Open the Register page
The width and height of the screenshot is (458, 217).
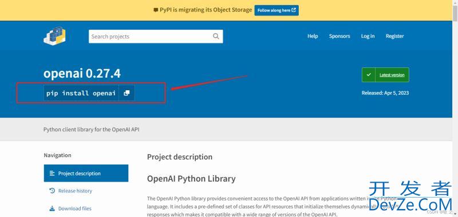click(x=394, y=36)
